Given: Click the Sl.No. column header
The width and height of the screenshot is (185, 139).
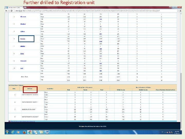Looking at the screenshot, I should point(14,89).
